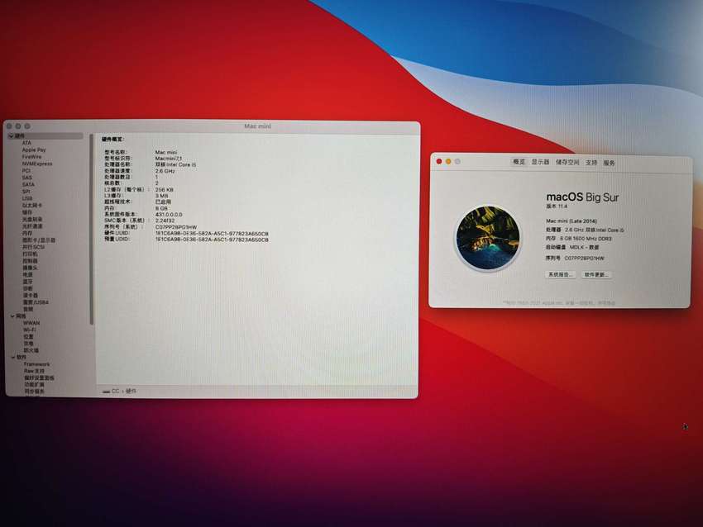Screen dimensions: 703x527
Task: Click the hyper-threading value 已启用
Action: (x=163, y=202)
